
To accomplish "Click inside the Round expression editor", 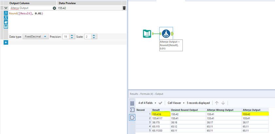I will (x=67, y=22).
